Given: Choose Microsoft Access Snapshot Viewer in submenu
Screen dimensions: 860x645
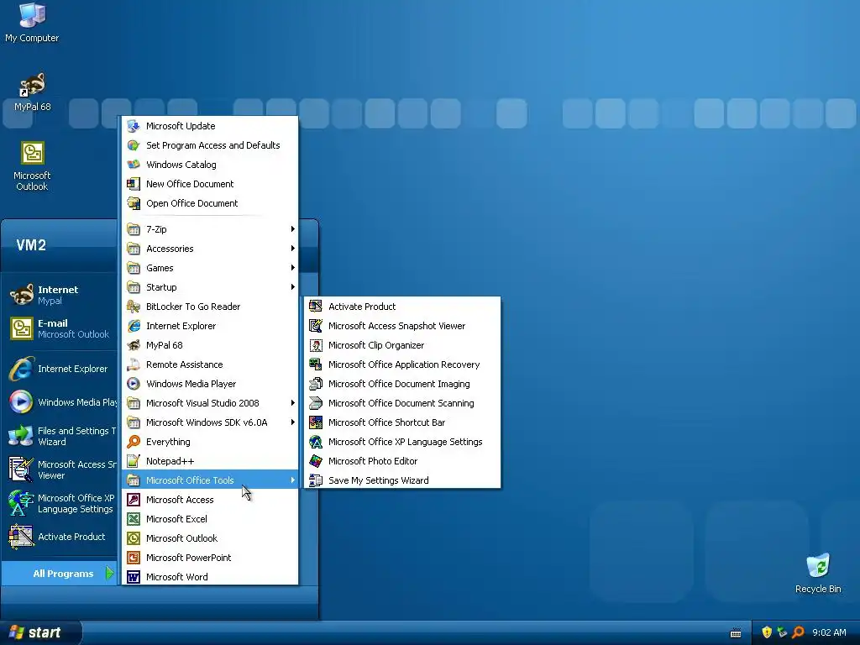Looking at the screenshot, I should tap(402, 326).
